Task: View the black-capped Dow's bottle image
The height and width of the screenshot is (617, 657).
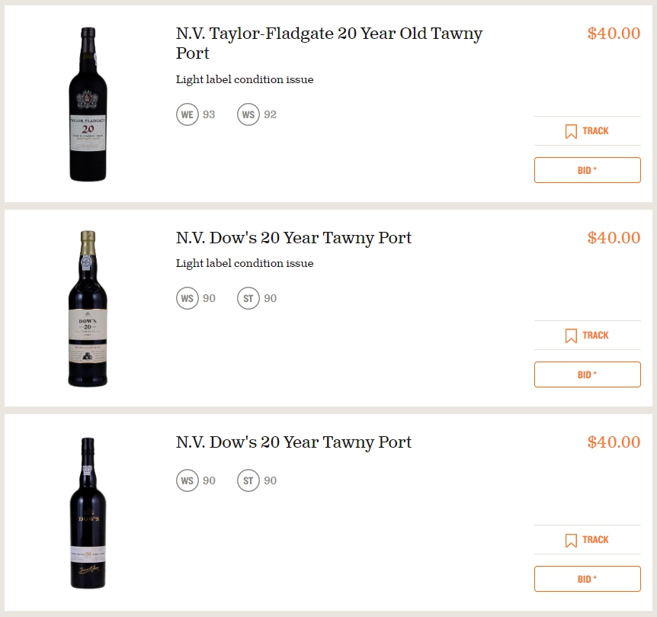Action: click(88, 513)
